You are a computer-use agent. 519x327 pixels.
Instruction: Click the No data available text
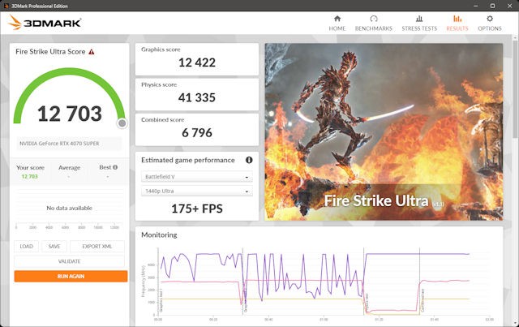[69, 208]
